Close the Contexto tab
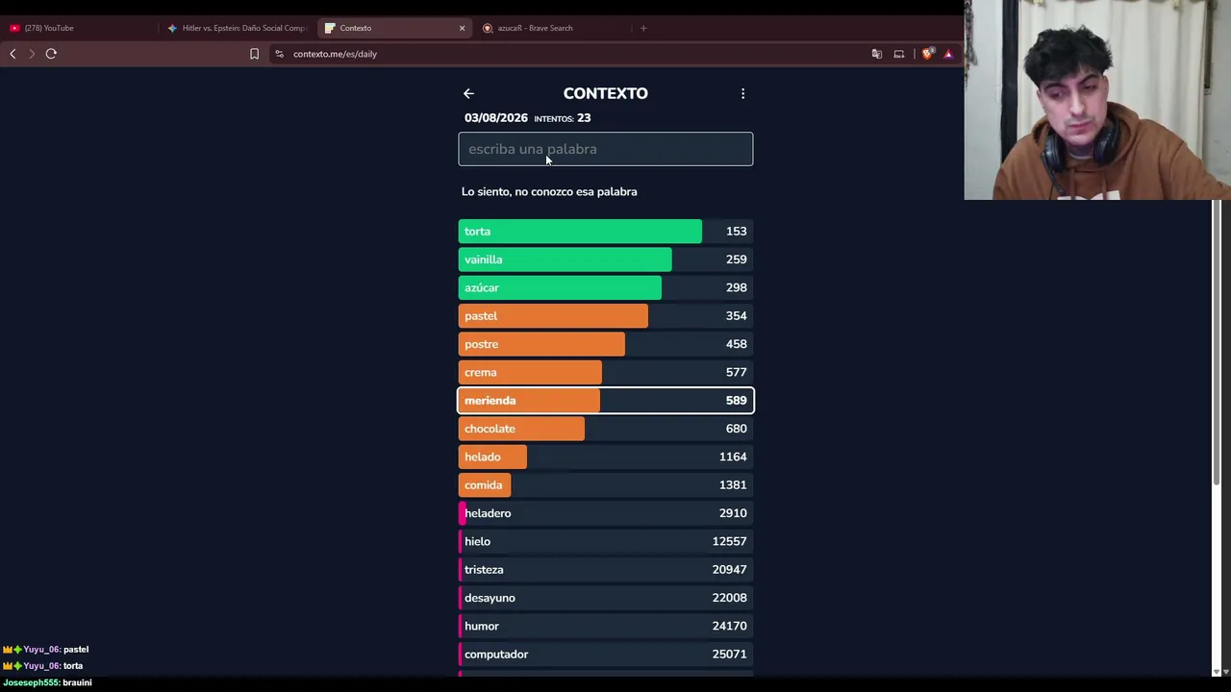 [462, 28]
